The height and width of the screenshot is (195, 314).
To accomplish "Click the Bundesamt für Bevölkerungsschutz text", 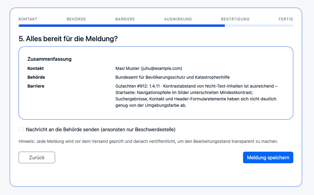I will click(172, 77).
